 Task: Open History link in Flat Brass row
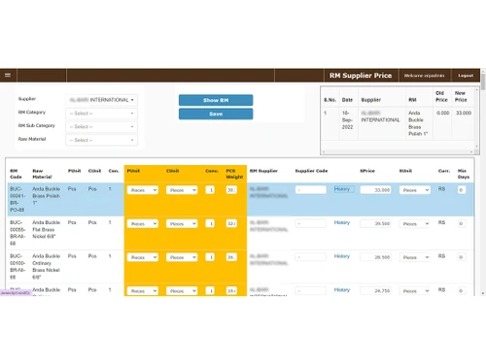[342, 222]
